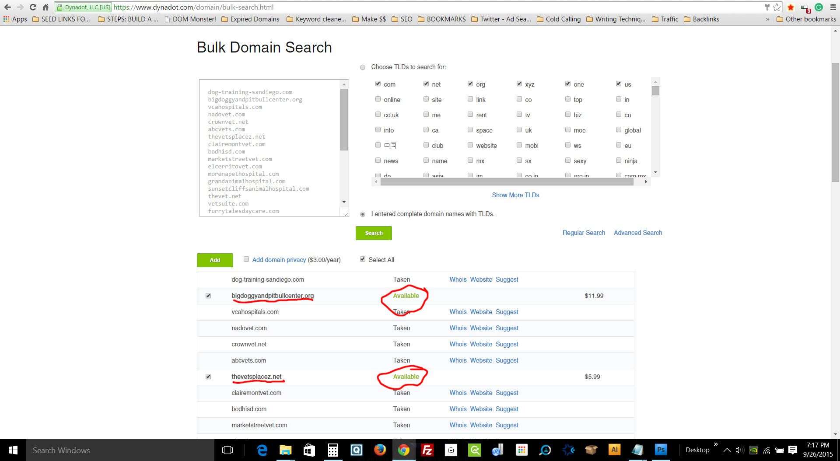Launch Photoshop from the taskbar
Viewport: 840px width, 461px height.
(x=661, y=450)
